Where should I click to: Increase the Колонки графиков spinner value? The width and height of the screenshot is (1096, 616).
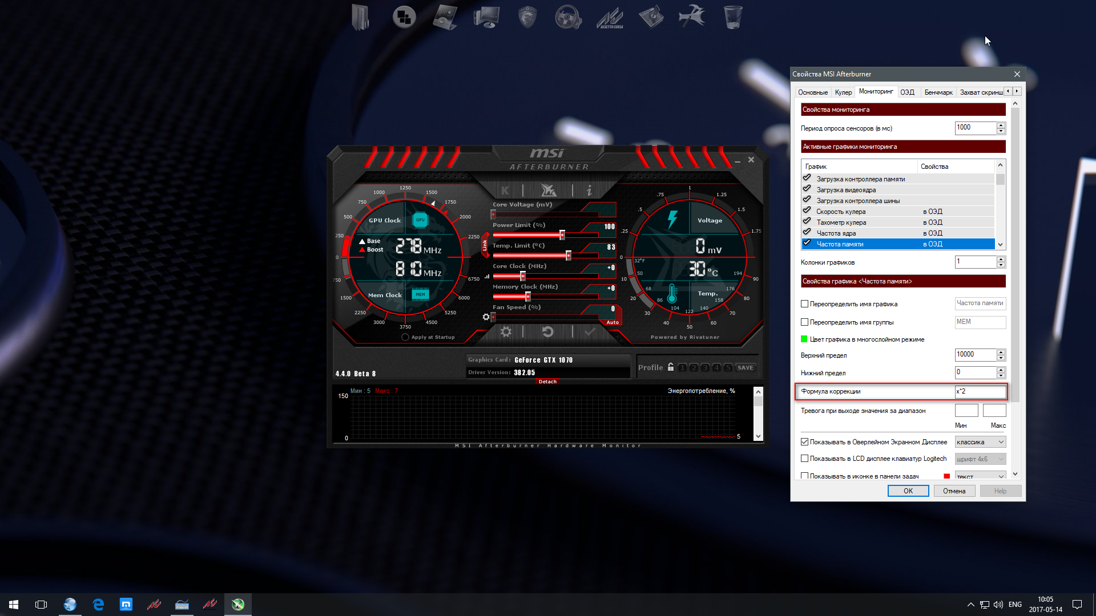(1001, 260)
